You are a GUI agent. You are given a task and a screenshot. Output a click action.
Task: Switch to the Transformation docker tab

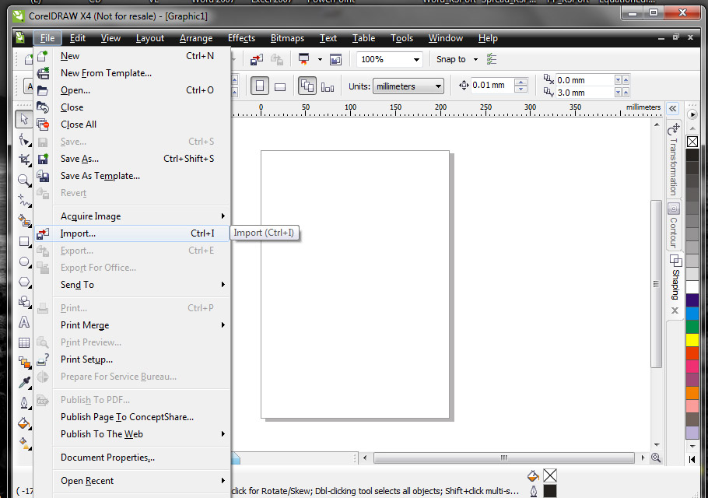673,159
